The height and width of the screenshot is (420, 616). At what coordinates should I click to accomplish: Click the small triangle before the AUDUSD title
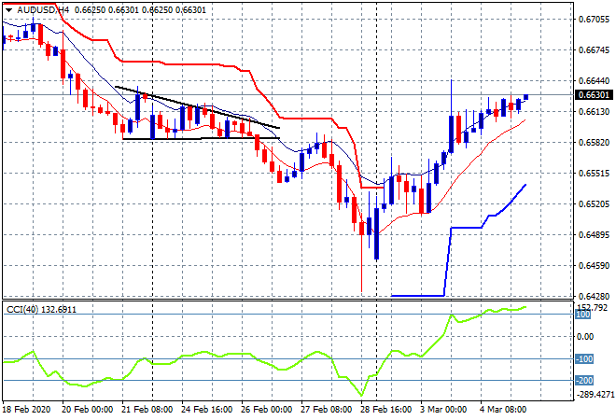pyautogui.click(x=8, y=9)
